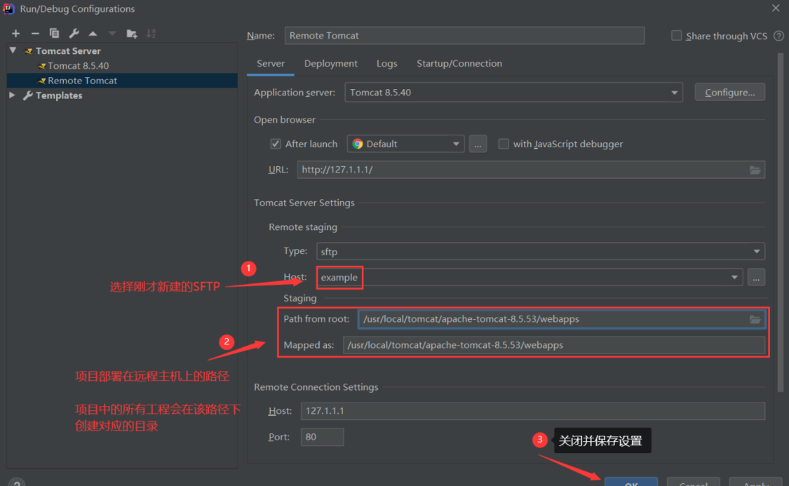Click the remote connection Host field

[533, 411]
